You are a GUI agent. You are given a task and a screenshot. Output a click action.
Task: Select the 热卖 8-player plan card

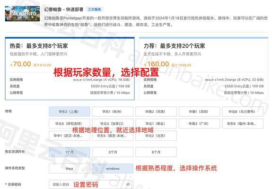(70, 69)
